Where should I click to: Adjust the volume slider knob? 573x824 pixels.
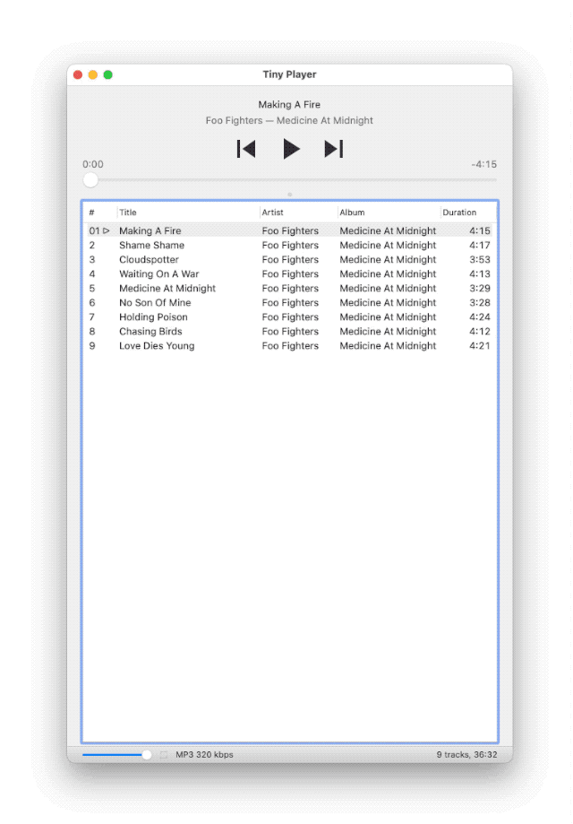tap(147, 755)
